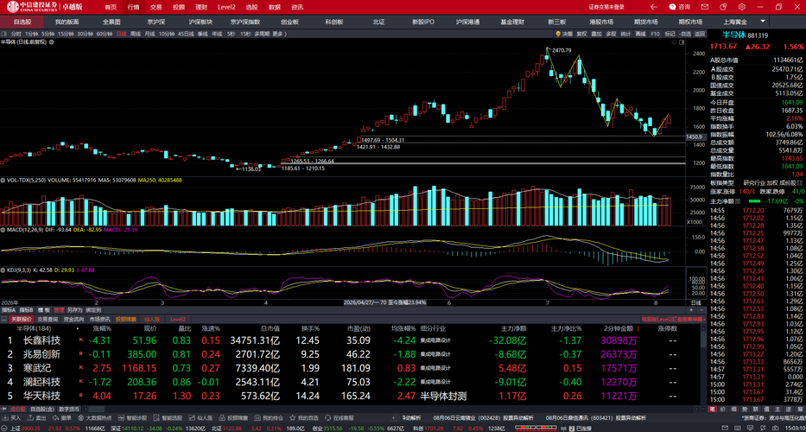Click the small circle icon beside chart title 半导体(日线,前复权)
Viewport: 806px width, 432px height.
point(52,42)
